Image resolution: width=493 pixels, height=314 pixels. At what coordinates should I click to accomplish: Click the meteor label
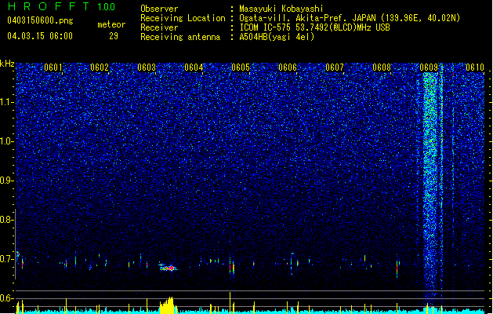click(x=111, y=24)
